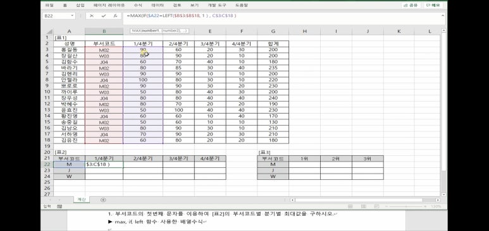
Task: Zoom out using the minus button
Action: 387,206
